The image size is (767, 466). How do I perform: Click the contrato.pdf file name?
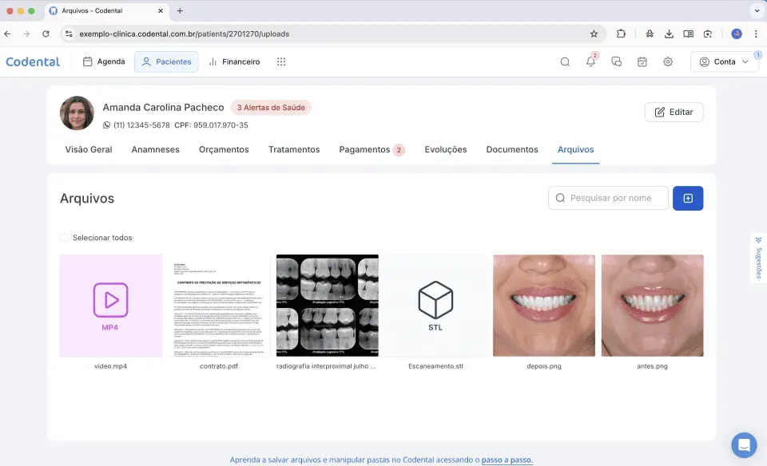pyautogui.click(x=219, y=366)
